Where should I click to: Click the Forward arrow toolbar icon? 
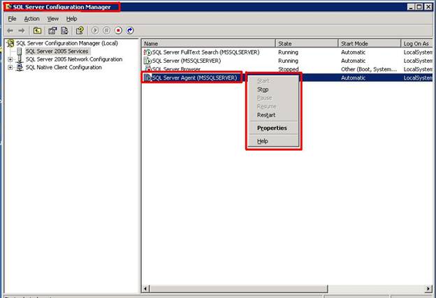[22, 31]
